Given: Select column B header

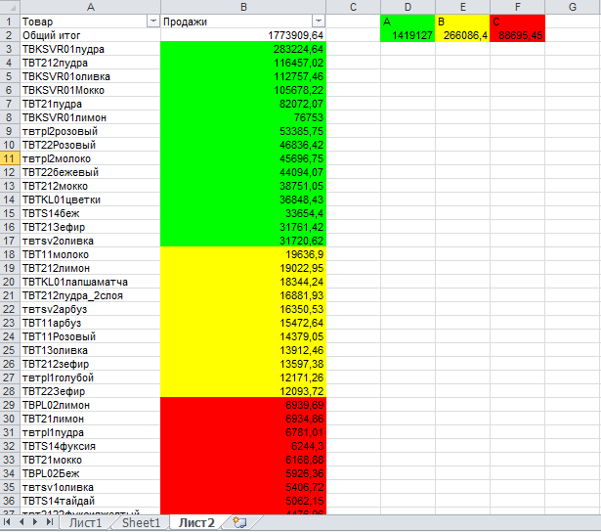Looking at the screenshot, I should (x=243, y=7).
